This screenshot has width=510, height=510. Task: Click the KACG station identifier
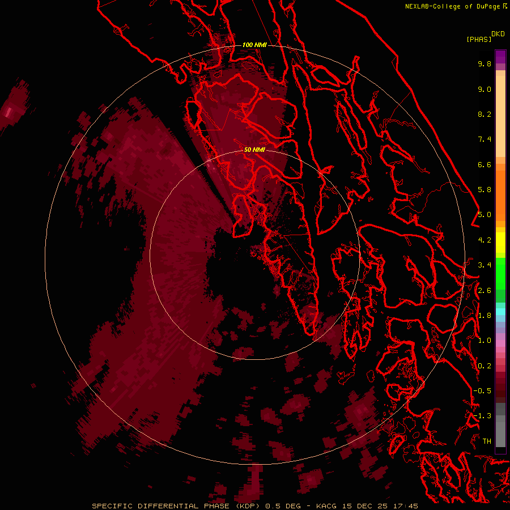pyautogui.click(x=326, y=506)
